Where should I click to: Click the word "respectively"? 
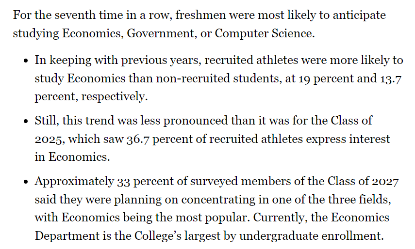pos(113,96)
